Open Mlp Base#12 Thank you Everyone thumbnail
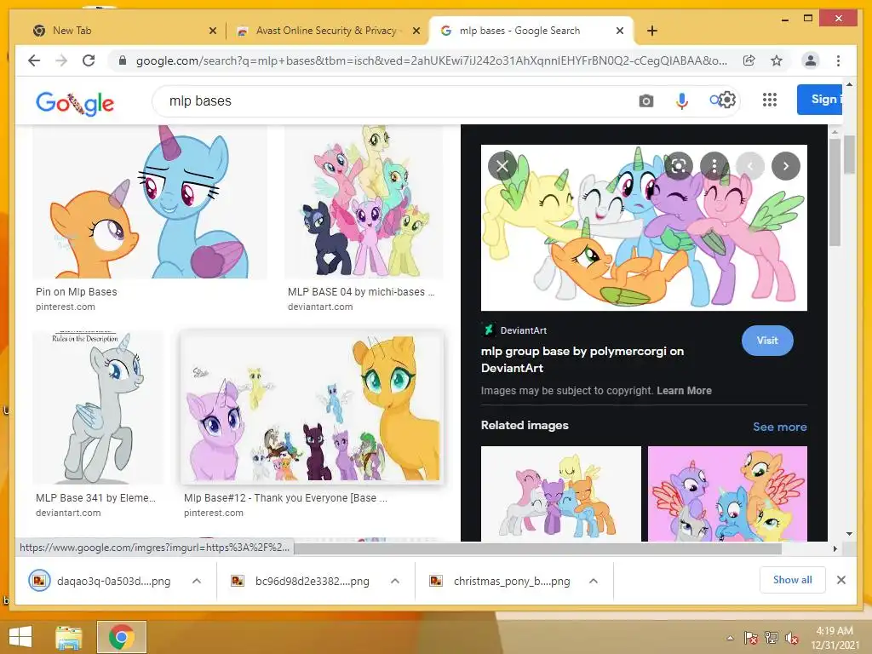Screen dimensions: 872x654 pyautogui.click(x=313, y=408)
